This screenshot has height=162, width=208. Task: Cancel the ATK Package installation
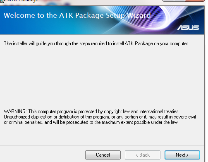[x=103, y=155]
